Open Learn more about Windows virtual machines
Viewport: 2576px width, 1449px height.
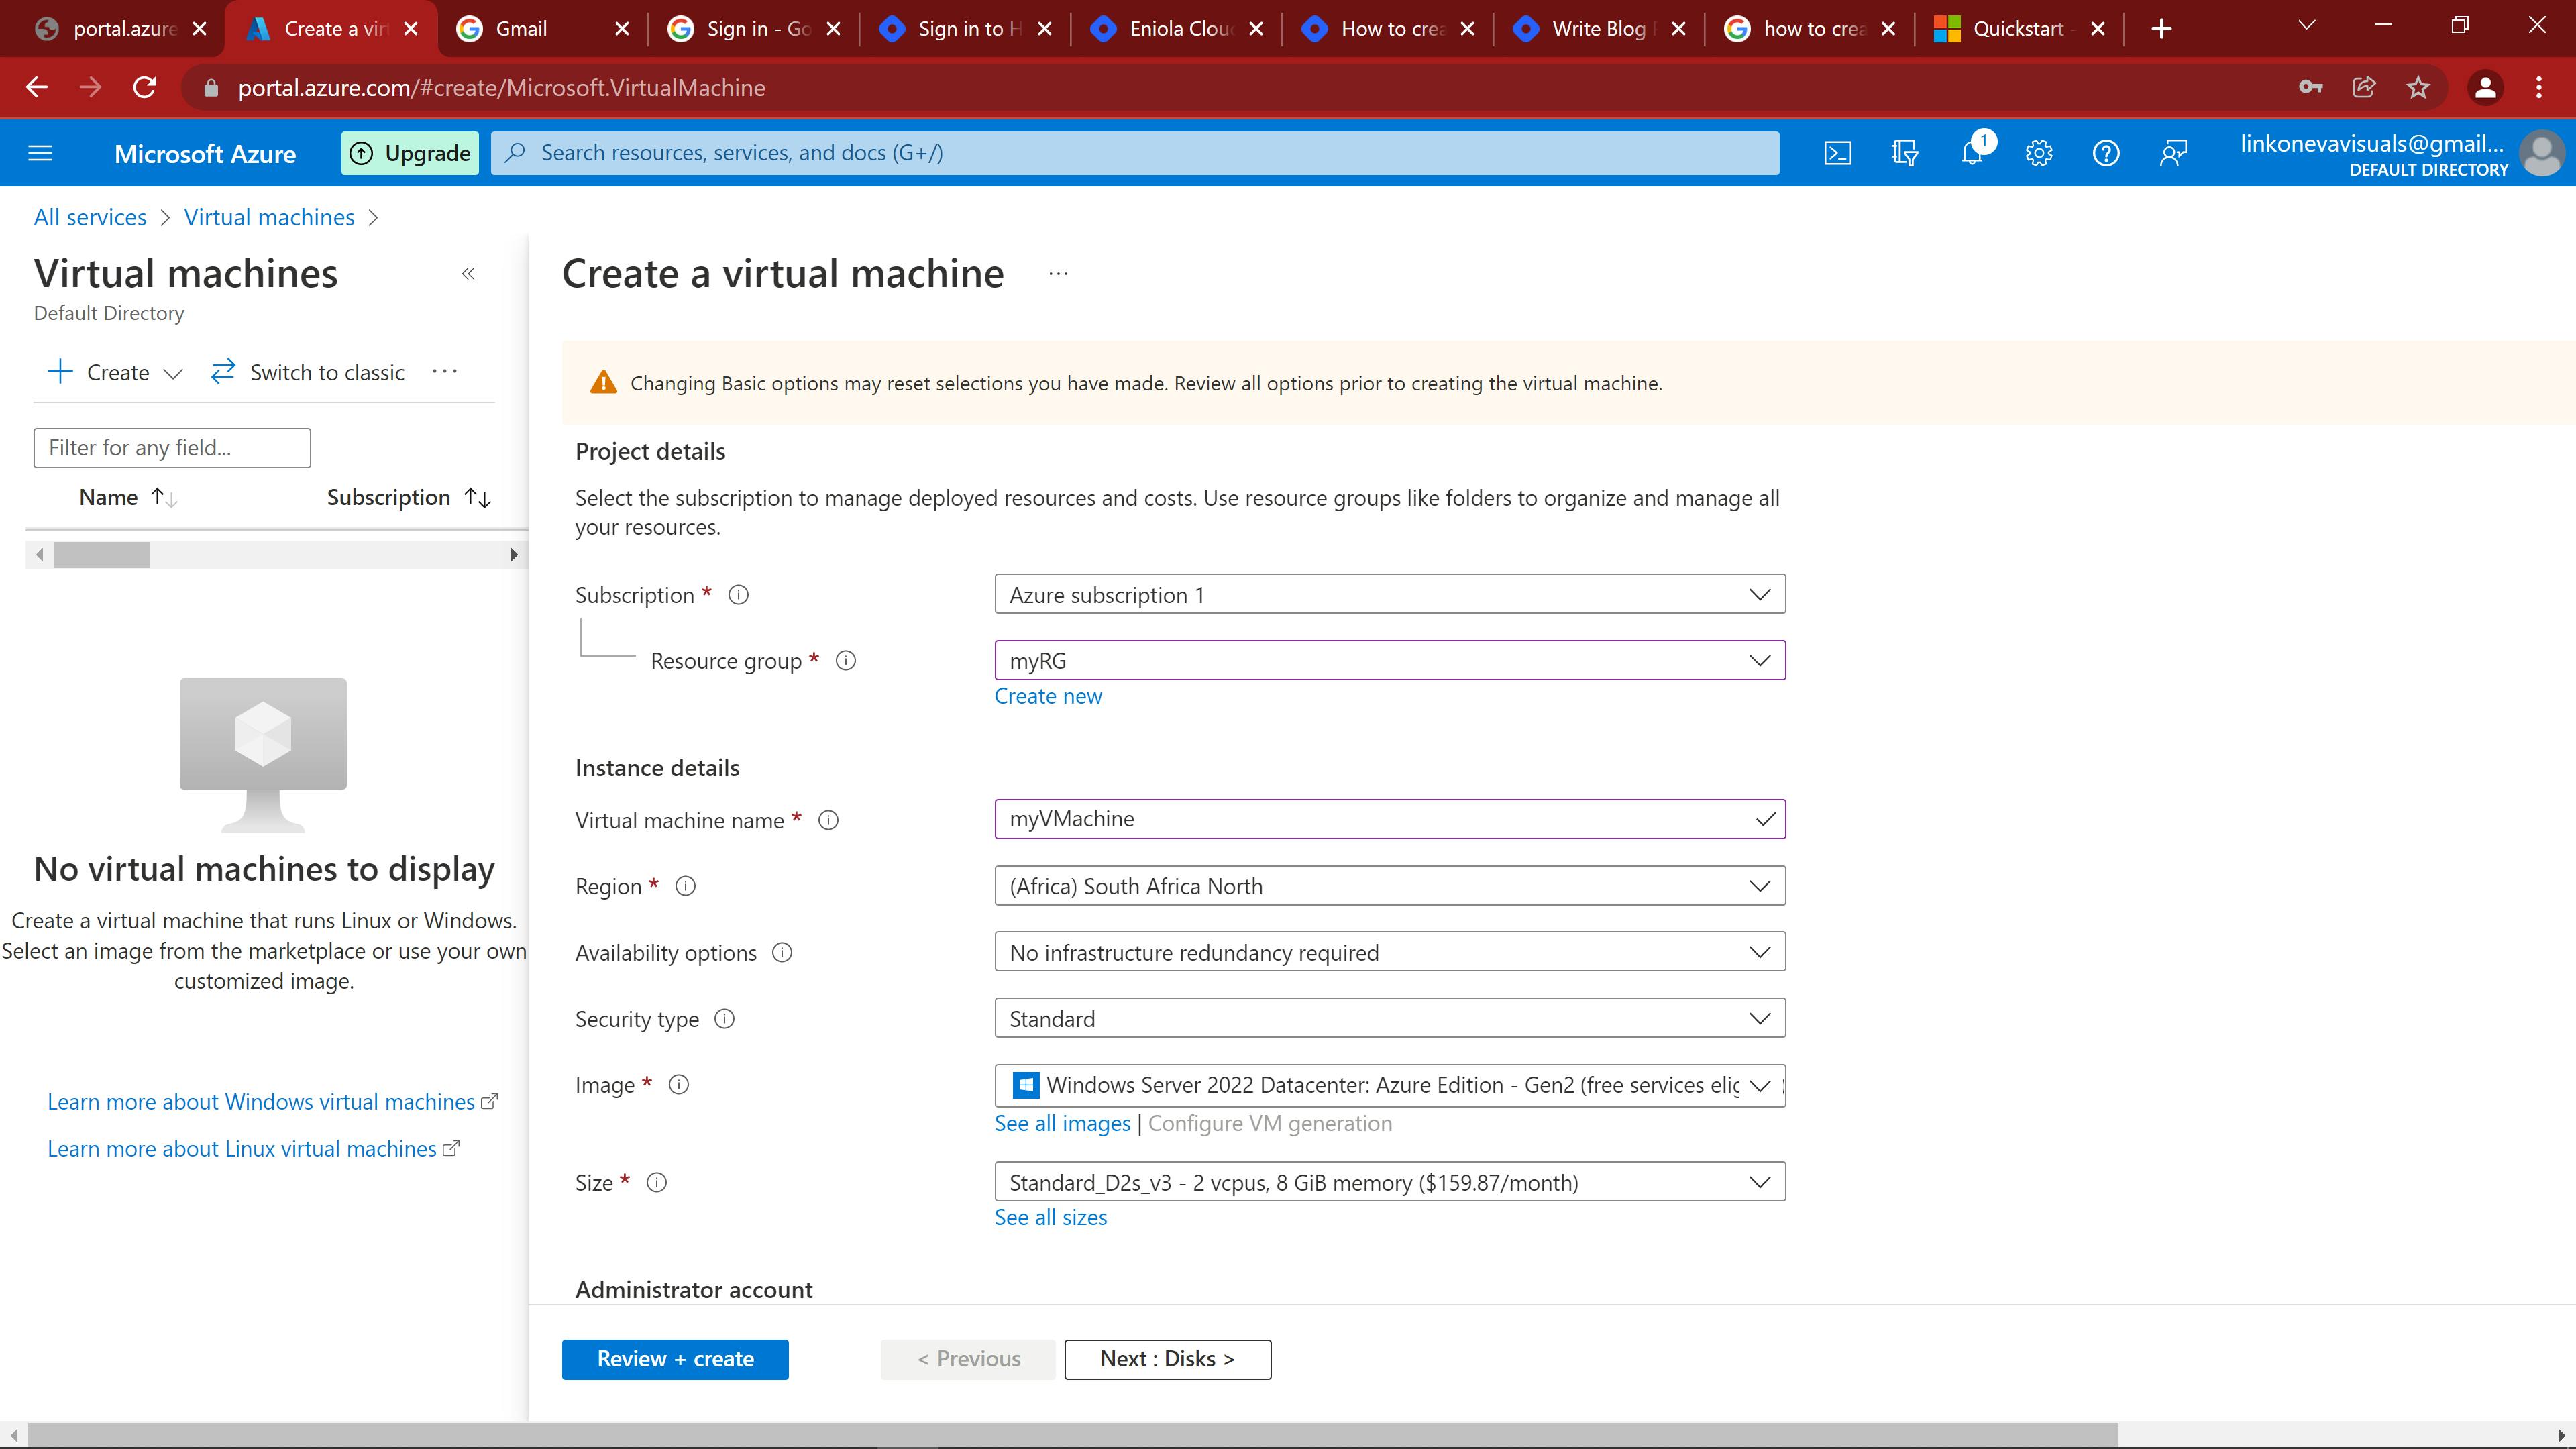click(x=272, y=1102)
